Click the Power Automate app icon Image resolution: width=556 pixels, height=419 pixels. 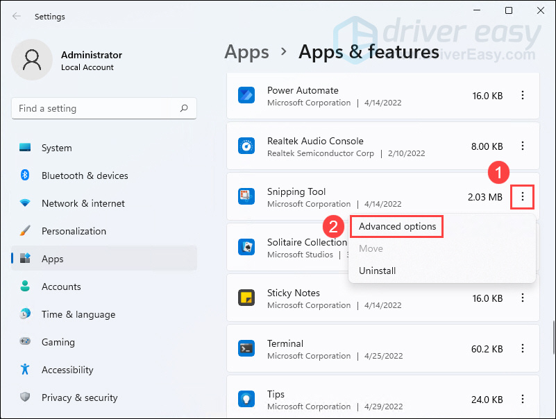click(246, 95)
